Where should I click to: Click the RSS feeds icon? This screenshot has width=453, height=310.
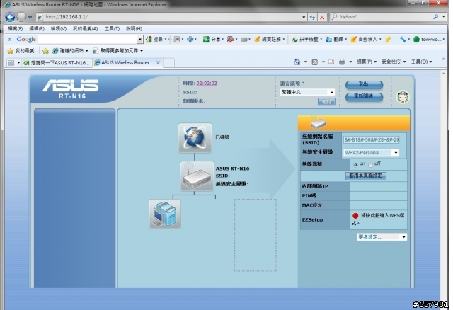point(314,62)
